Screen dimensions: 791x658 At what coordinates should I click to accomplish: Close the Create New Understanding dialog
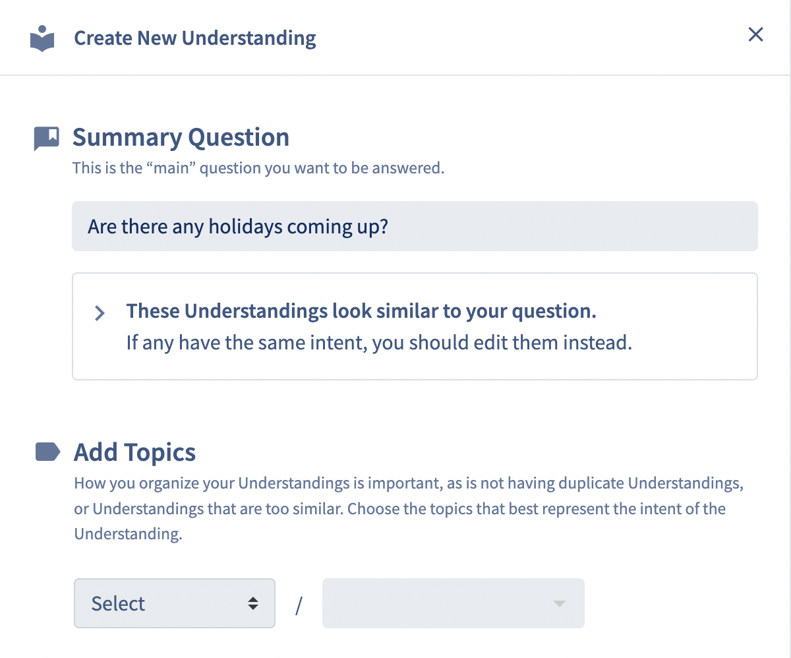pyautogui.click(x=755, y=35)
